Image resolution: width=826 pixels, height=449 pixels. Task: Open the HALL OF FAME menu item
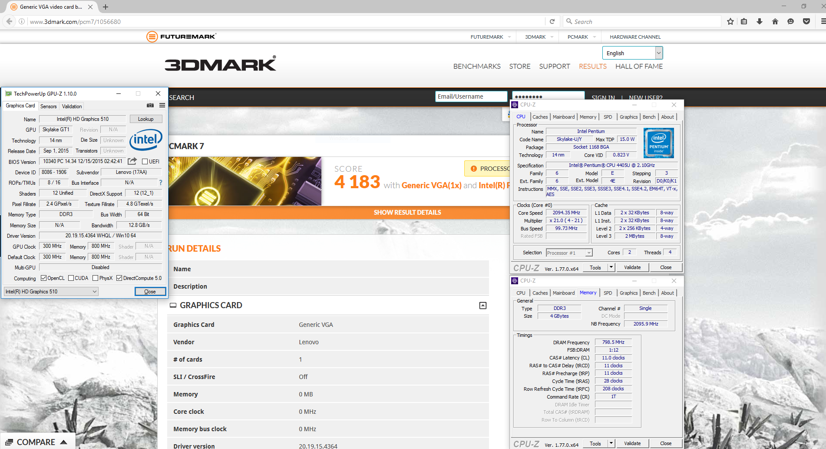pos(639,67)
